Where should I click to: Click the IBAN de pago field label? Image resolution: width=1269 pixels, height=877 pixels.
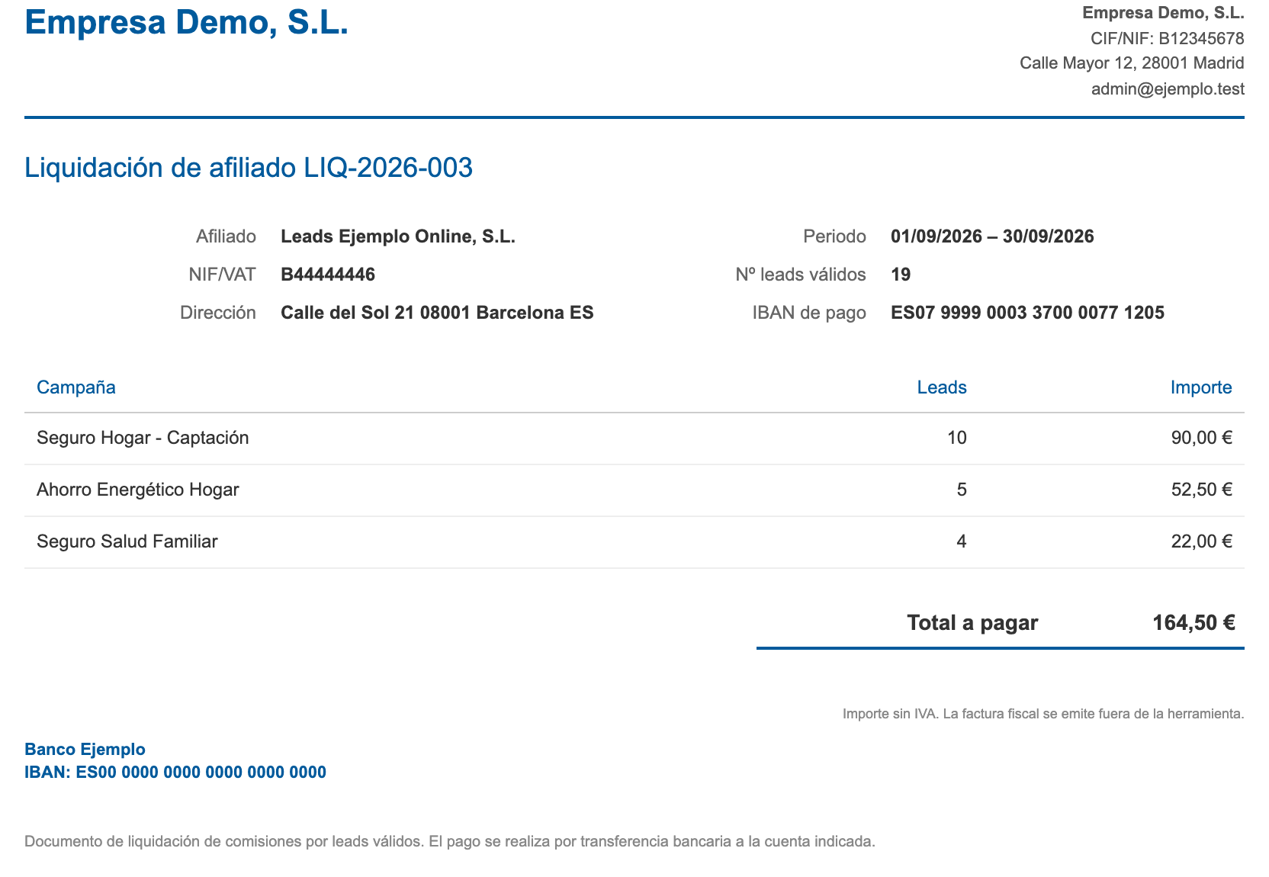(809, 313)
